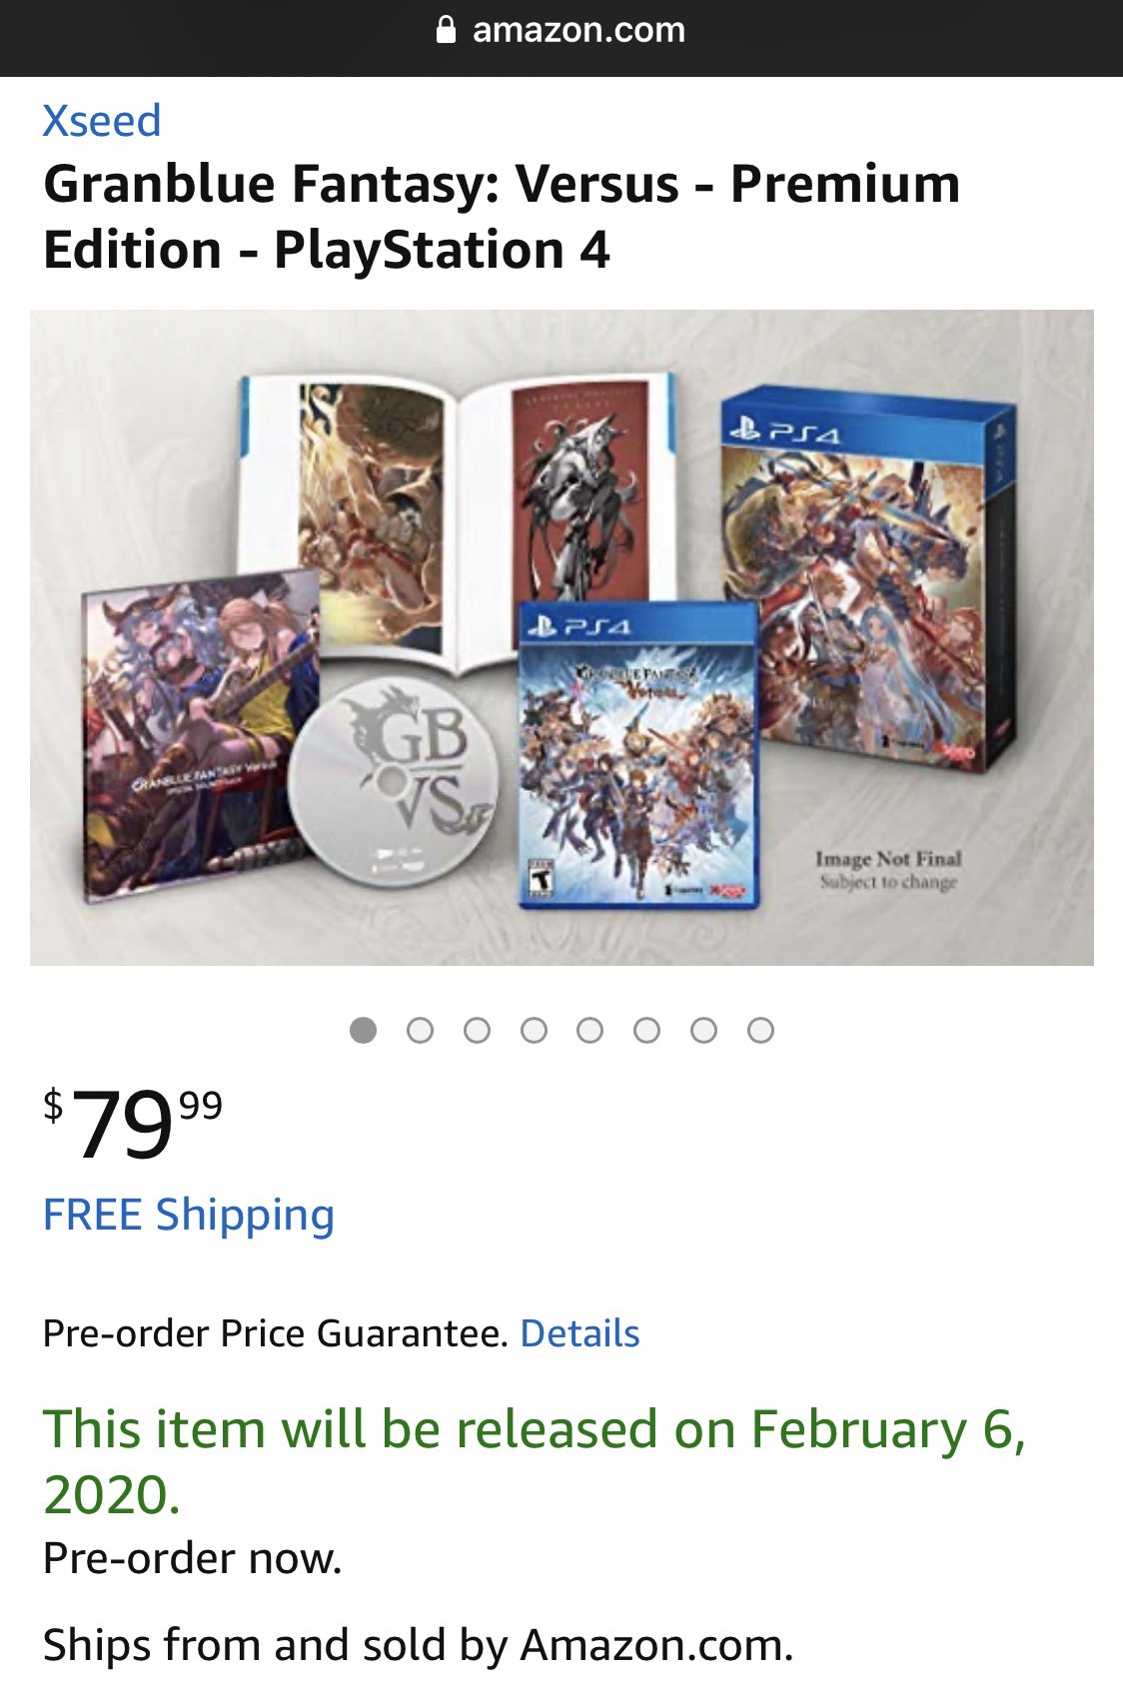Viewport: 1123px width, 1691px height.
Task: Select the fifth image carousel dot
Action: 590,1030
